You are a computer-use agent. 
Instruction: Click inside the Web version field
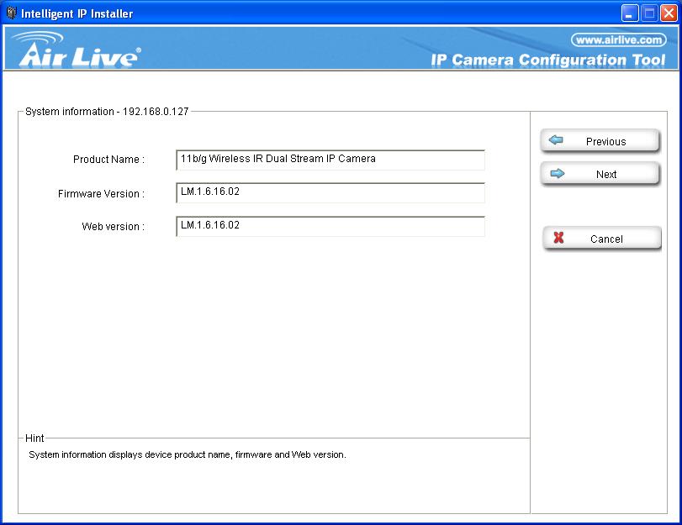point(330,226)
